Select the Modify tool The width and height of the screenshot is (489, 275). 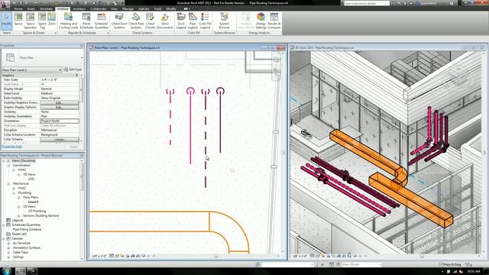point(6,21)
